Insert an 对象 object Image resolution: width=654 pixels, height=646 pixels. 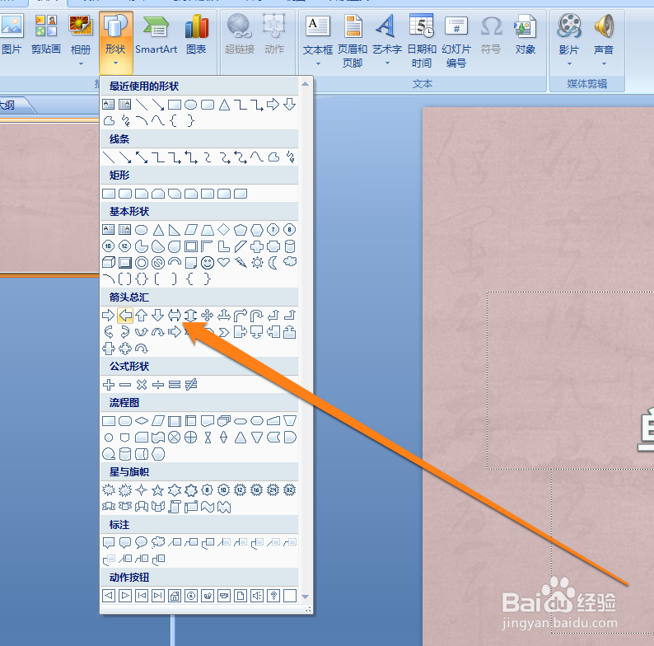coord(526,35)
